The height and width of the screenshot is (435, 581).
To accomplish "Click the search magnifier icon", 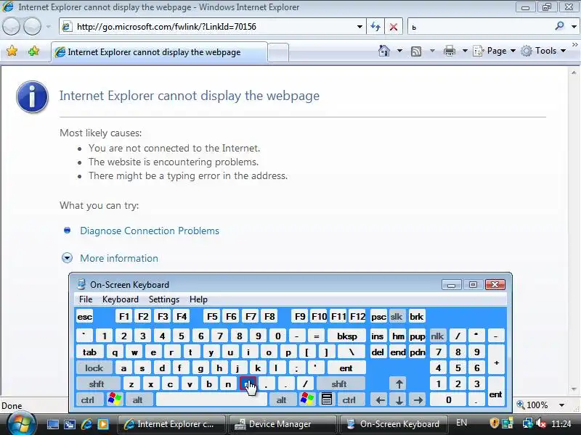I will (559, 26).
